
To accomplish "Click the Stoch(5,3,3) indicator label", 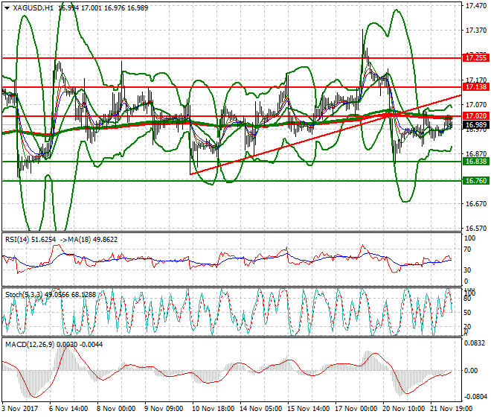I will [x=23, y=294].
